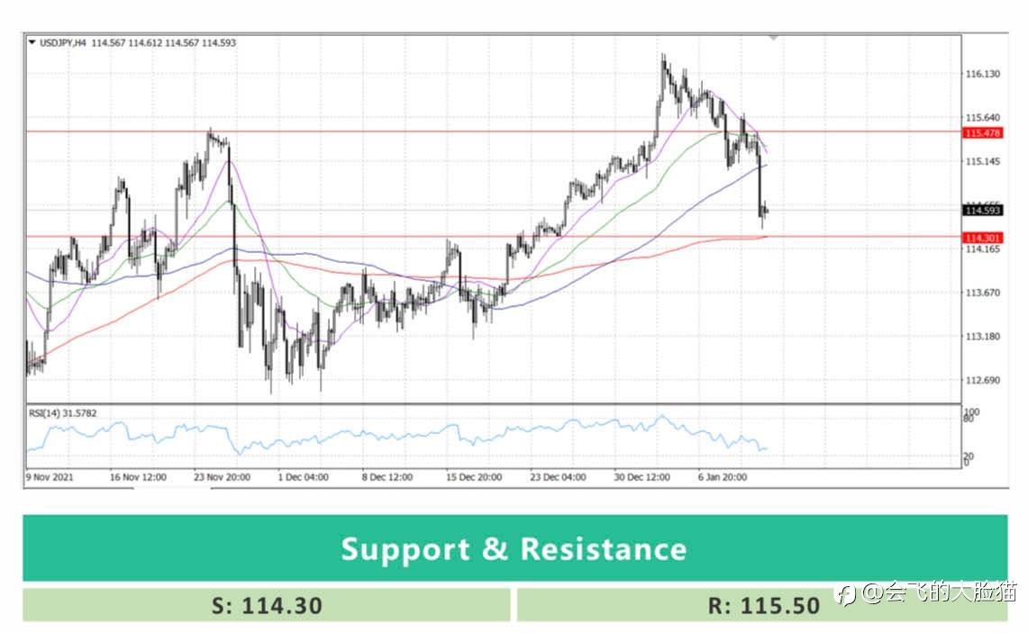The image size is (1028, 633).
Task: Select the USDJPY,H4 symbol title text
Action: click(62, 42)
